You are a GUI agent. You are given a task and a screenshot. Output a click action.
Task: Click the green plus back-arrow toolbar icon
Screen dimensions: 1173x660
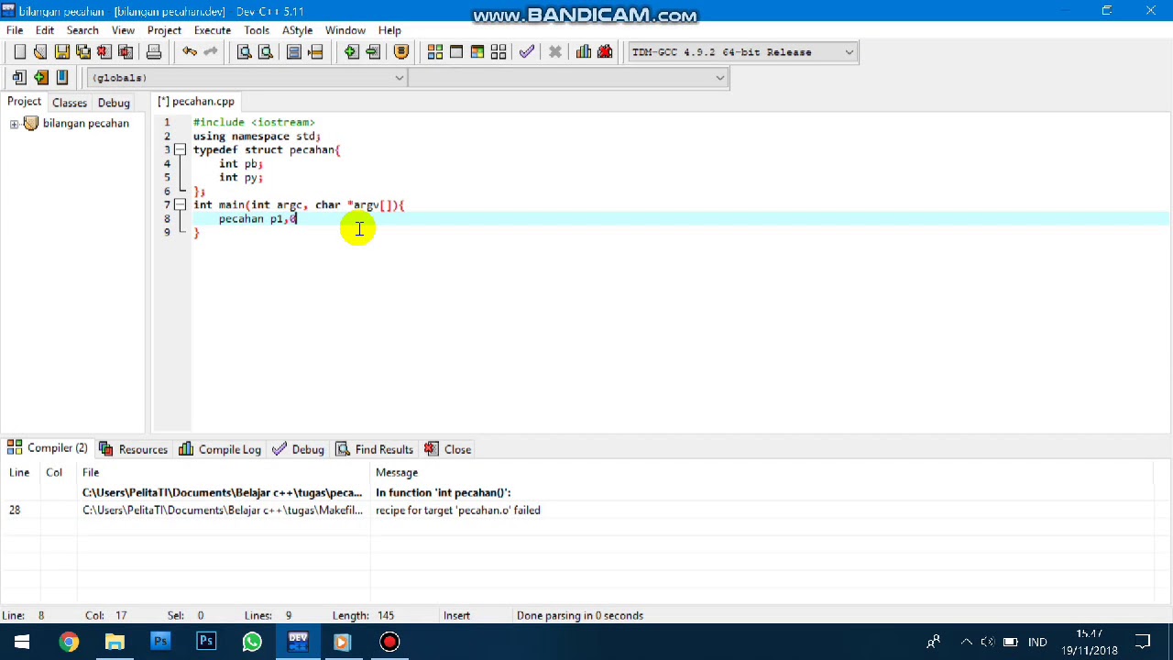click(351, 52)
